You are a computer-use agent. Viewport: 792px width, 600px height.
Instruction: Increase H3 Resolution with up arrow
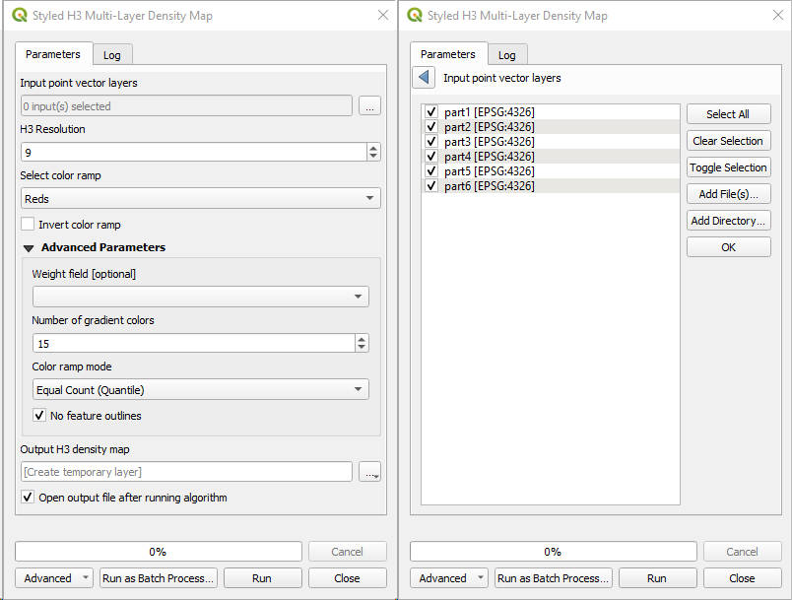click(x=373, y=148)
